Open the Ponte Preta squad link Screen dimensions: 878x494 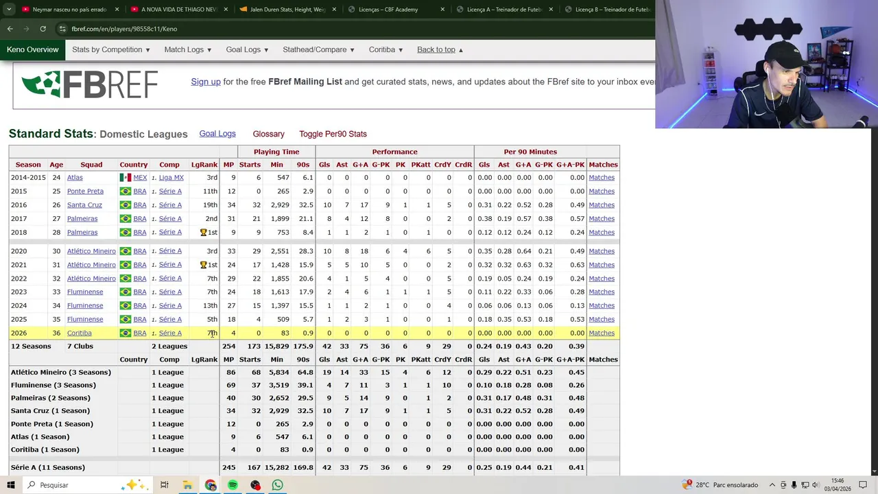click(x=85, y=191)
